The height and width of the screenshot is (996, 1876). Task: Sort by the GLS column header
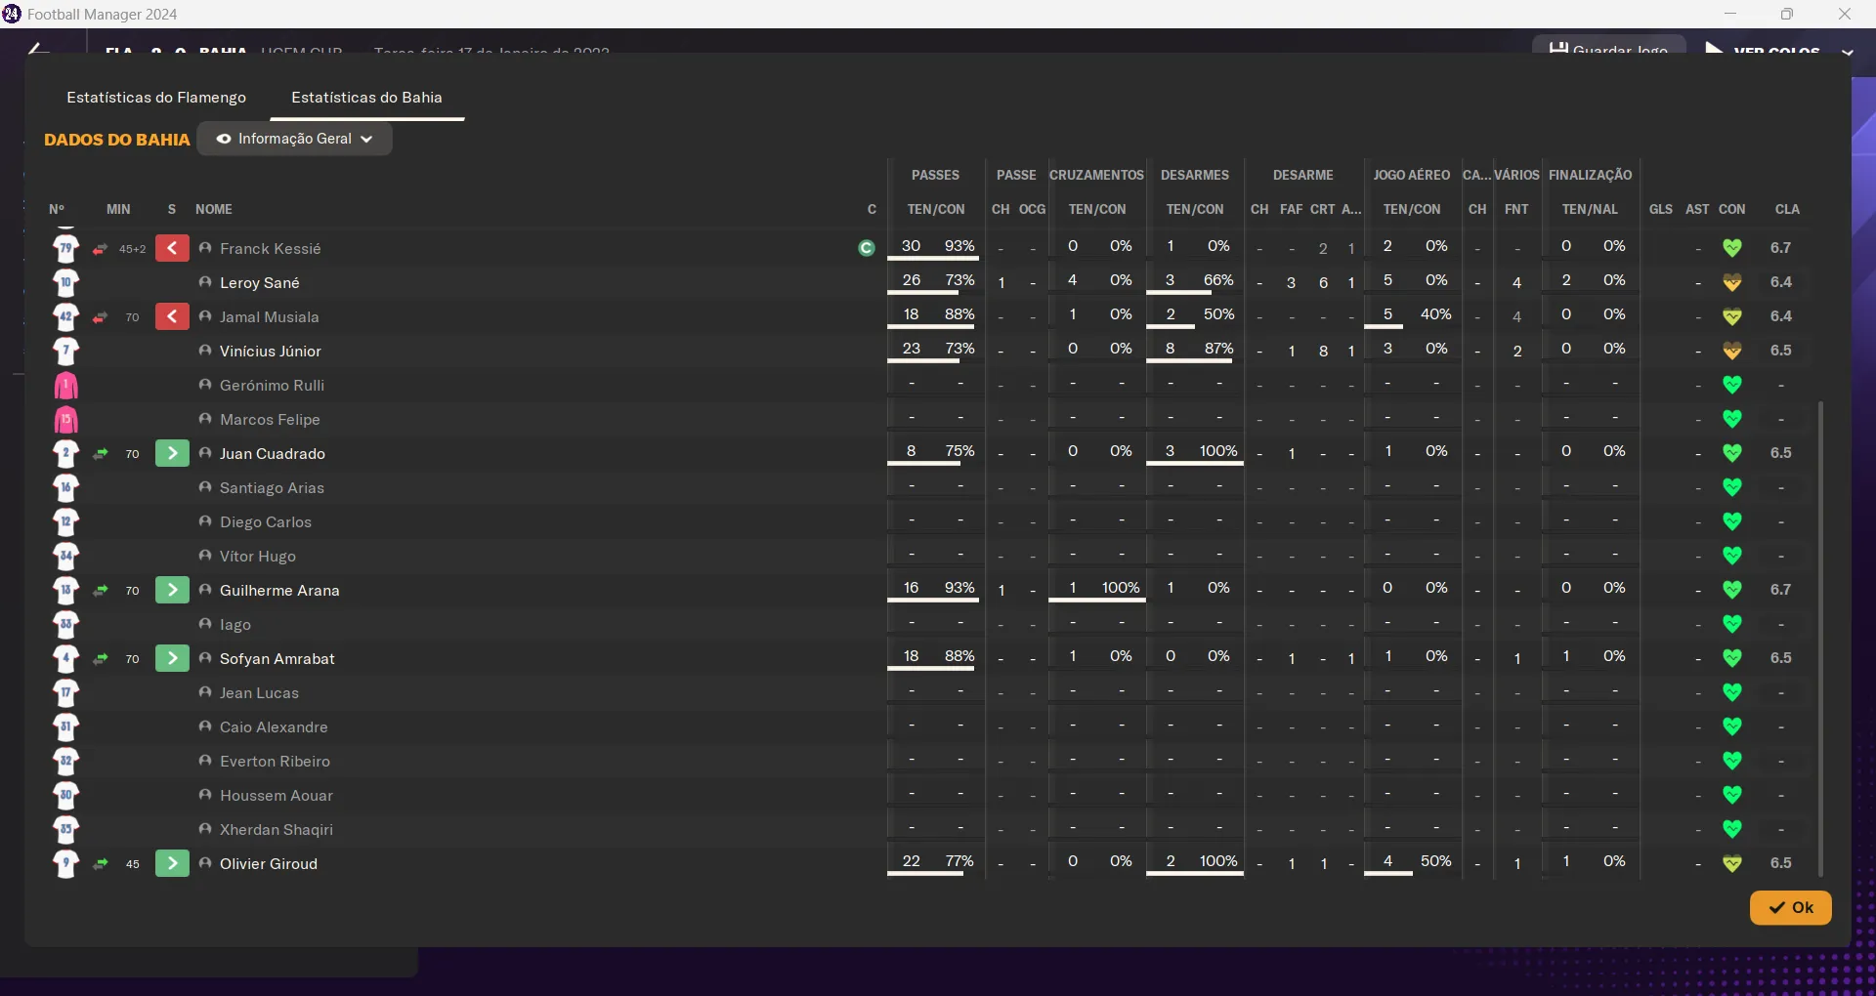click(1661, 209)
